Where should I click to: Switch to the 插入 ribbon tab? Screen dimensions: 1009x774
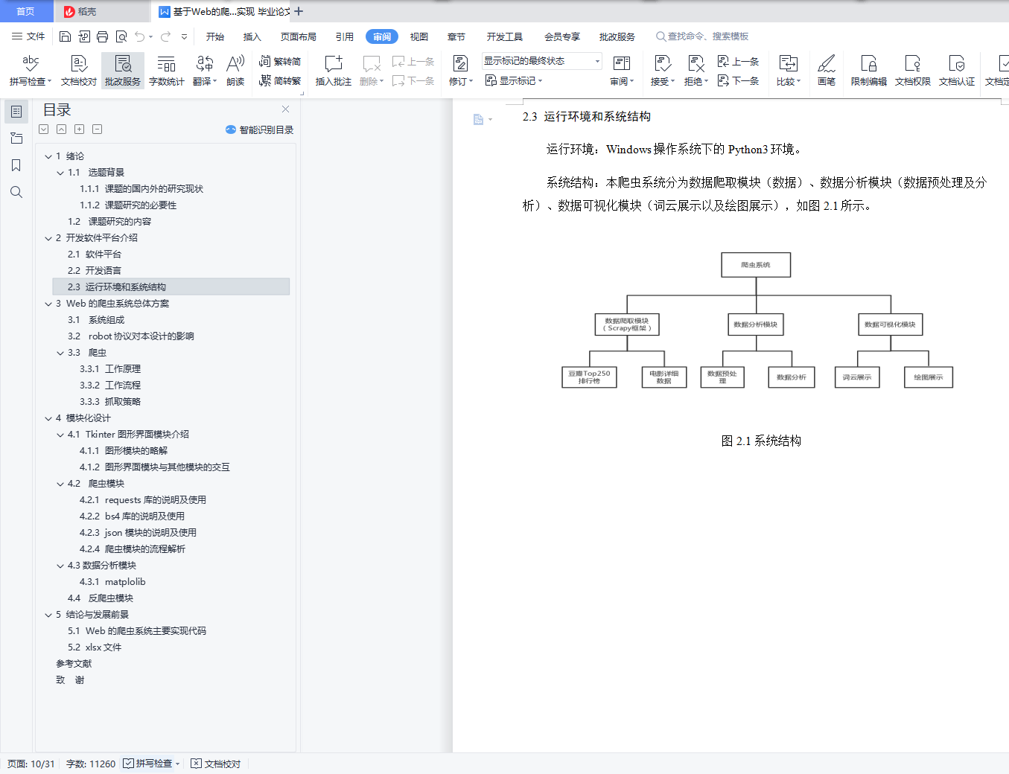pos(252,36)
